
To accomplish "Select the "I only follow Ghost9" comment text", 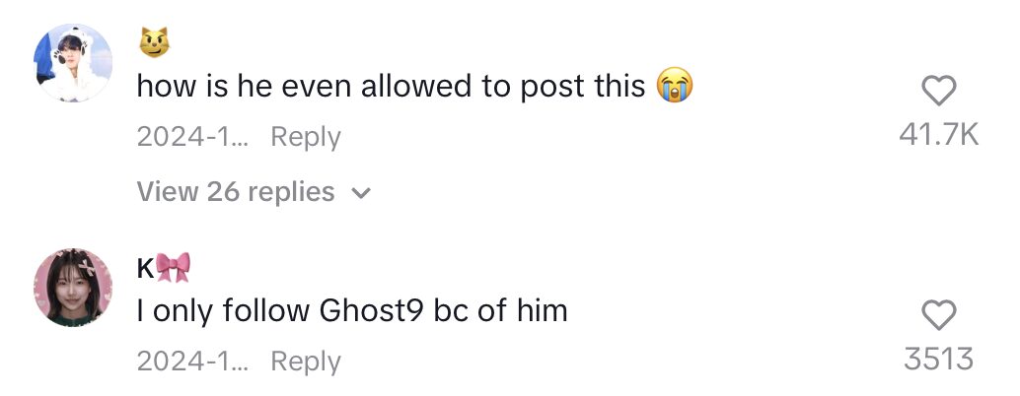I will click(352, 310).
